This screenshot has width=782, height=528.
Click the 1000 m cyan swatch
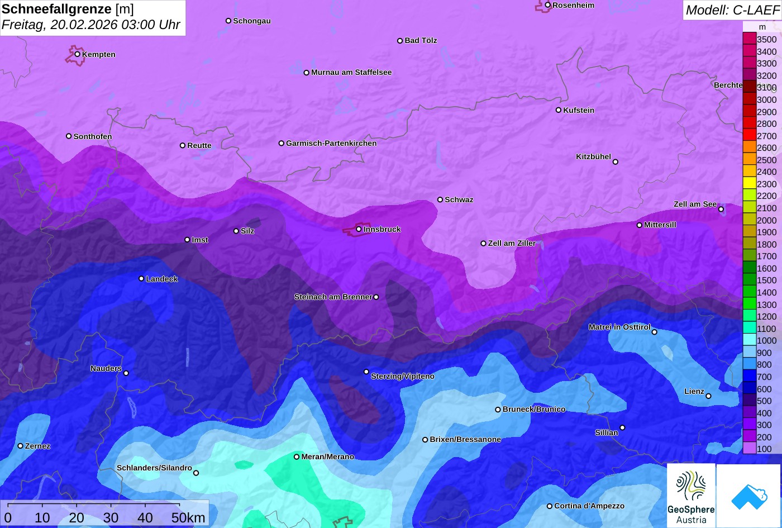coord(749,340)
